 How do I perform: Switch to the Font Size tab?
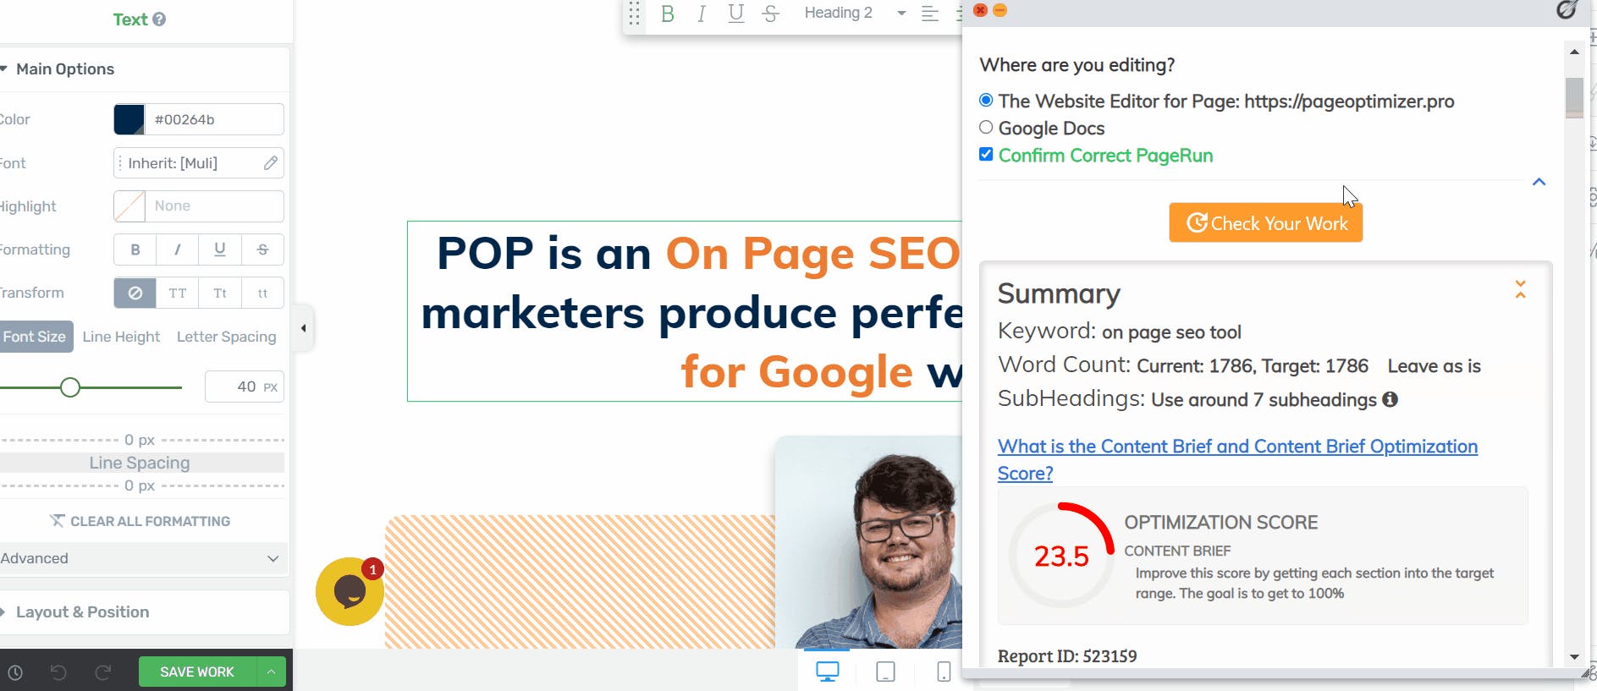tap(35, 337)
